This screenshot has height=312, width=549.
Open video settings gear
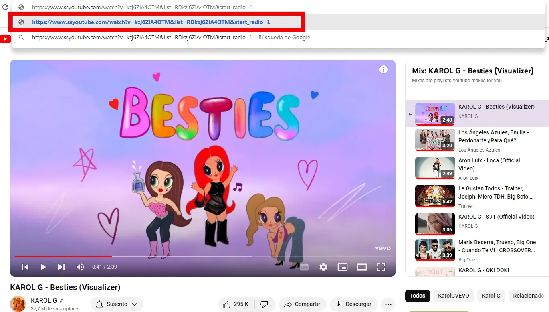323,267
